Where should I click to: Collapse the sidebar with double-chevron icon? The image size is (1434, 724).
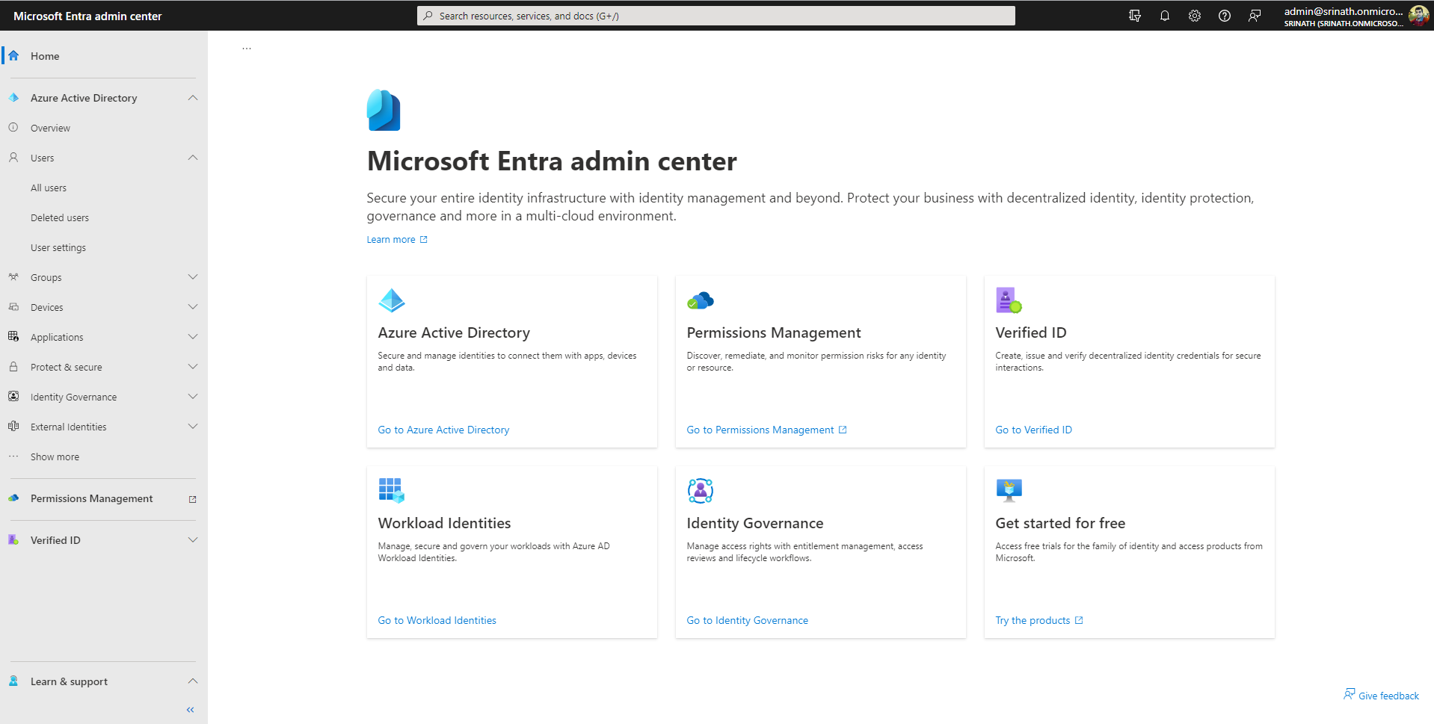tap(191, 710)
